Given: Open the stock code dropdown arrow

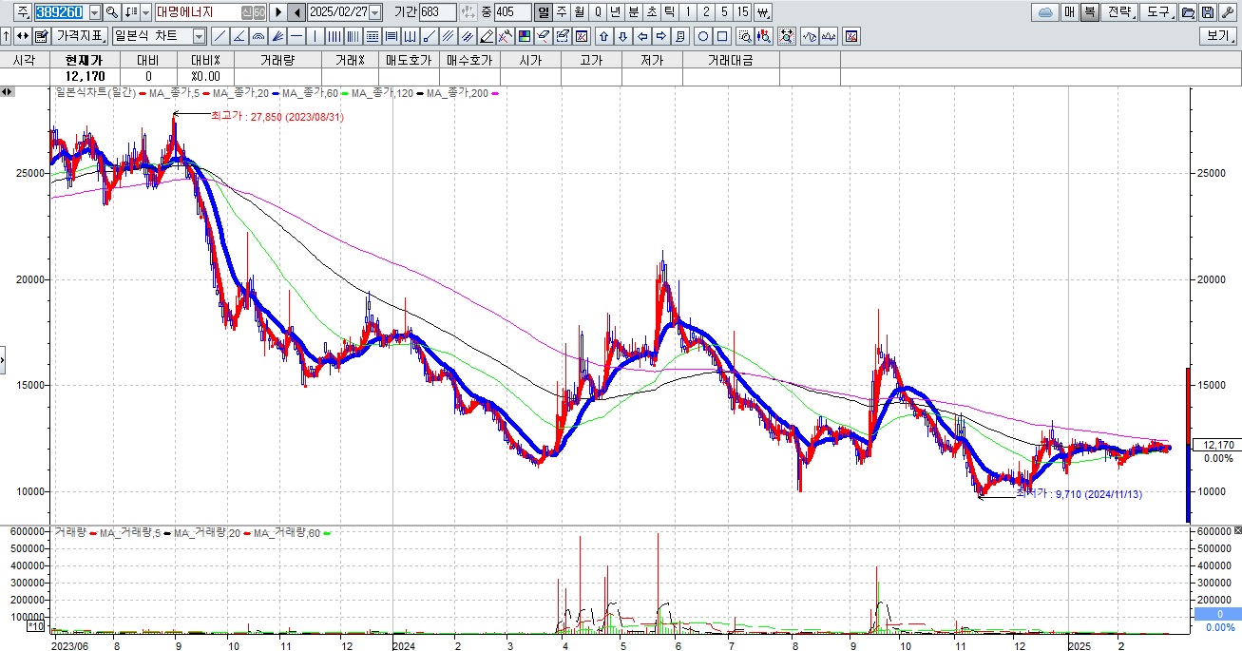Looking at the screenshot, I should pos(95,12).
